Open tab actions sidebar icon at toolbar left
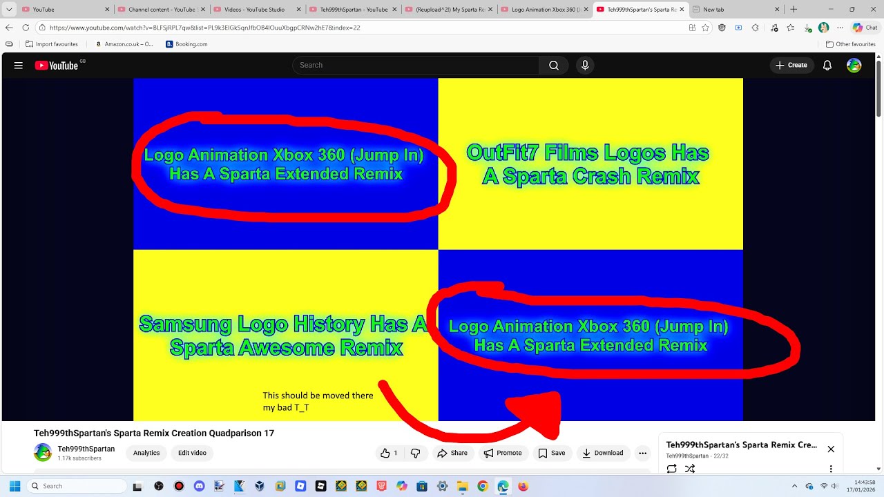 (x=9, y=44)
